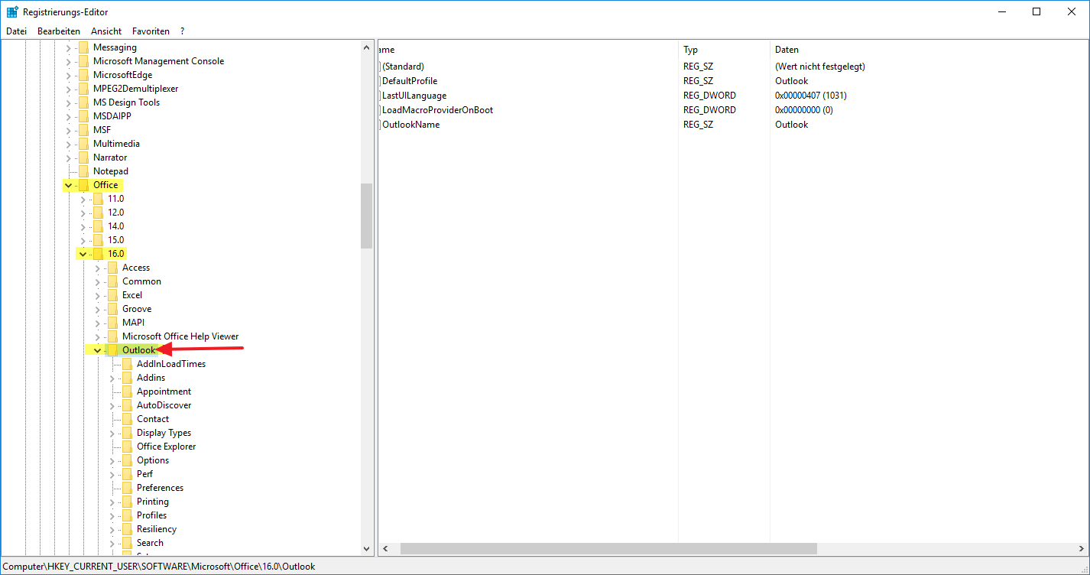
Task: Click the 0x00000407 (1031) data cell
Action: [x=810, y=96]
